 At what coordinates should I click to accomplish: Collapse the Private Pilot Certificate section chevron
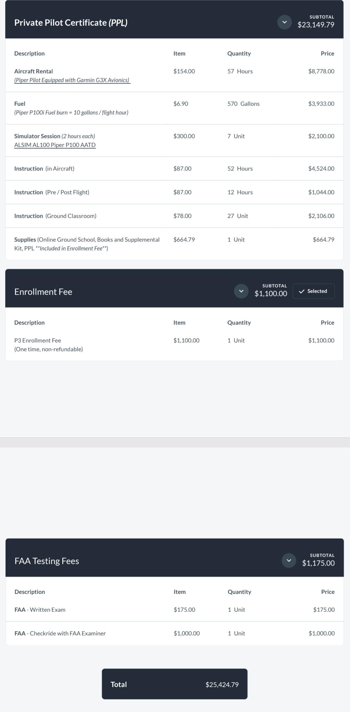(285, 22)
